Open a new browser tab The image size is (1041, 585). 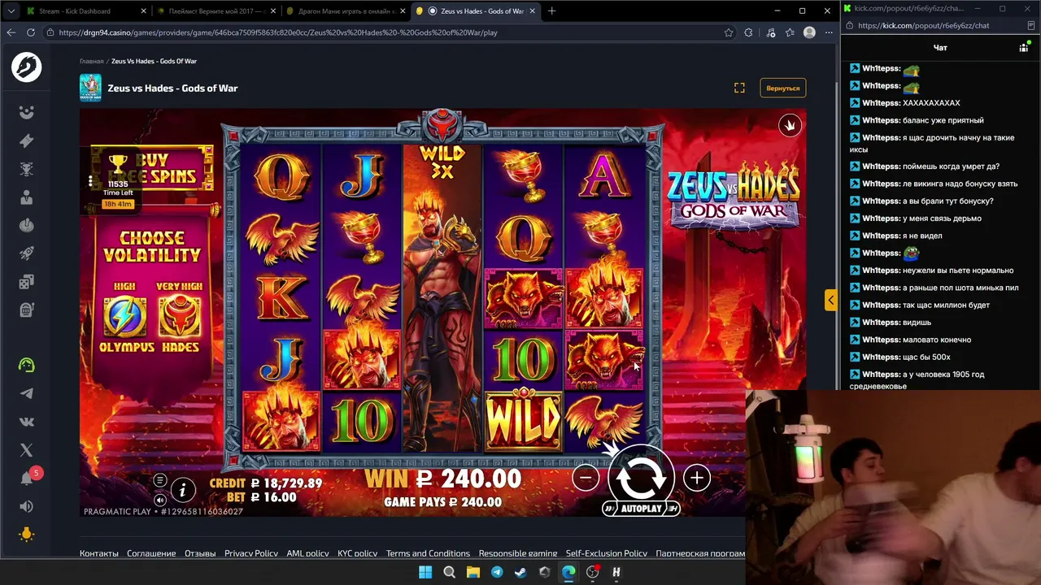(x=552, y=11)
